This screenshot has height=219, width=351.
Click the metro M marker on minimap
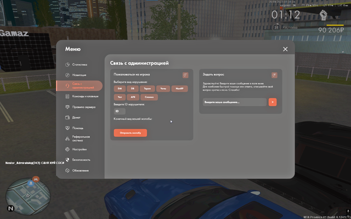tap(36, 179)
